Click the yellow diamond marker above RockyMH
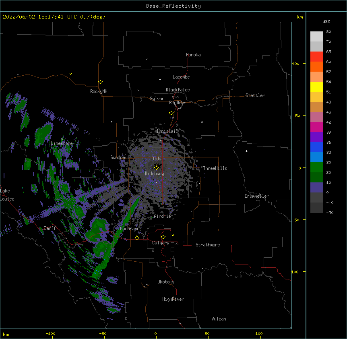The width and height of the screenshot is (347, 339). coord(100,82)
